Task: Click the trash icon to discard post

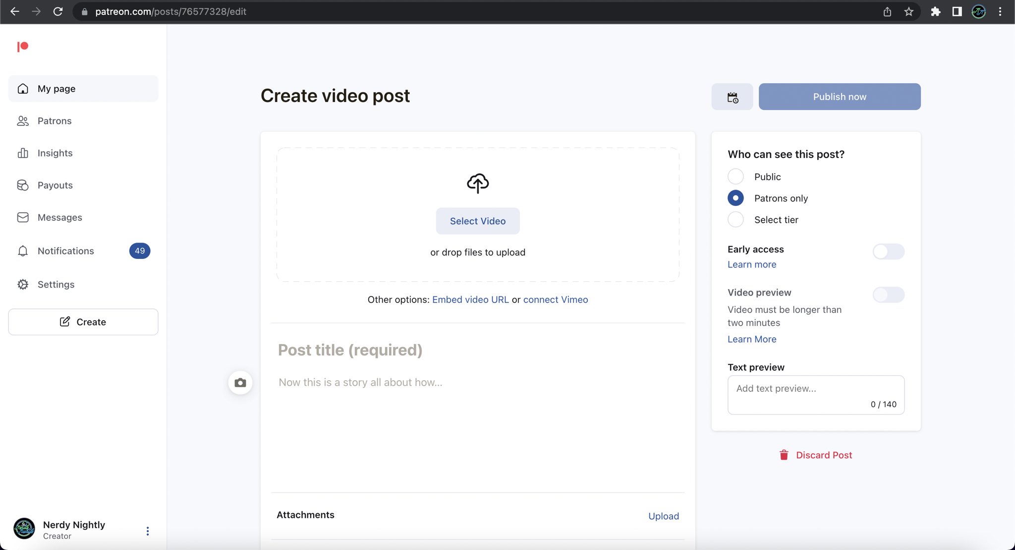Action: 784,455
